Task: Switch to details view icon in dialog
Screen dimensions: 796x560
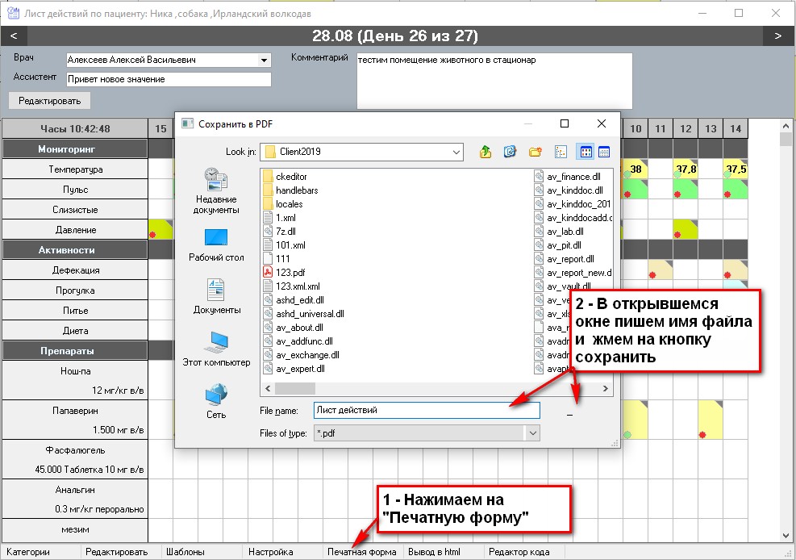Action: pyautogui.click(x=603, y=152)
